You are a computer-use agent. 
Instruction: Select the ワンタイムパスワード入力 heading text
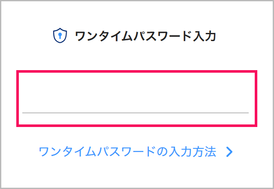(x=145, y=36)
